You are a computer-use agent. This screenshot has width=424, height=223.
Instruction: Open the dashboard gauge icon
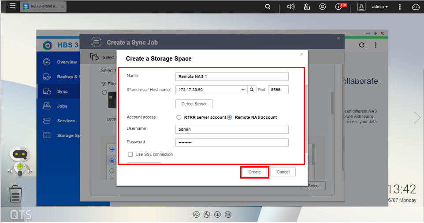416,7
